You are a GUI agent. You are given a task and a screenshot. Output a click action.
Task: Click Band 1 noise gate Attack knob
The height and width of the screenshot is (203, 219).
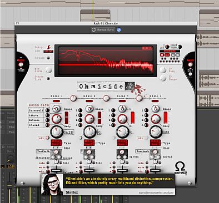[x=47, y=115]
